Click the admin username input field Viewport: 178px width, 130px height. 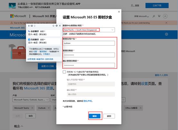coord(89,43)
